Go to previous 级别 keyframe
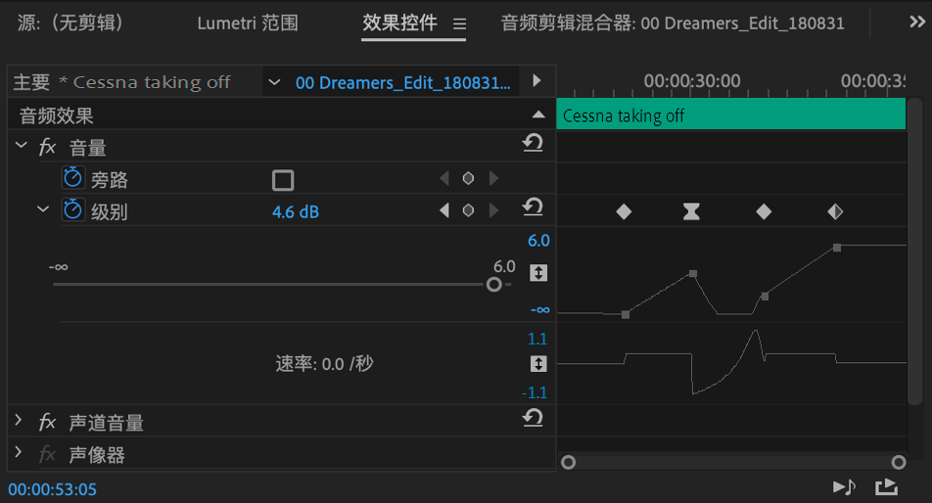This screenshot has width=932, height=503. [x=444, y=210]
